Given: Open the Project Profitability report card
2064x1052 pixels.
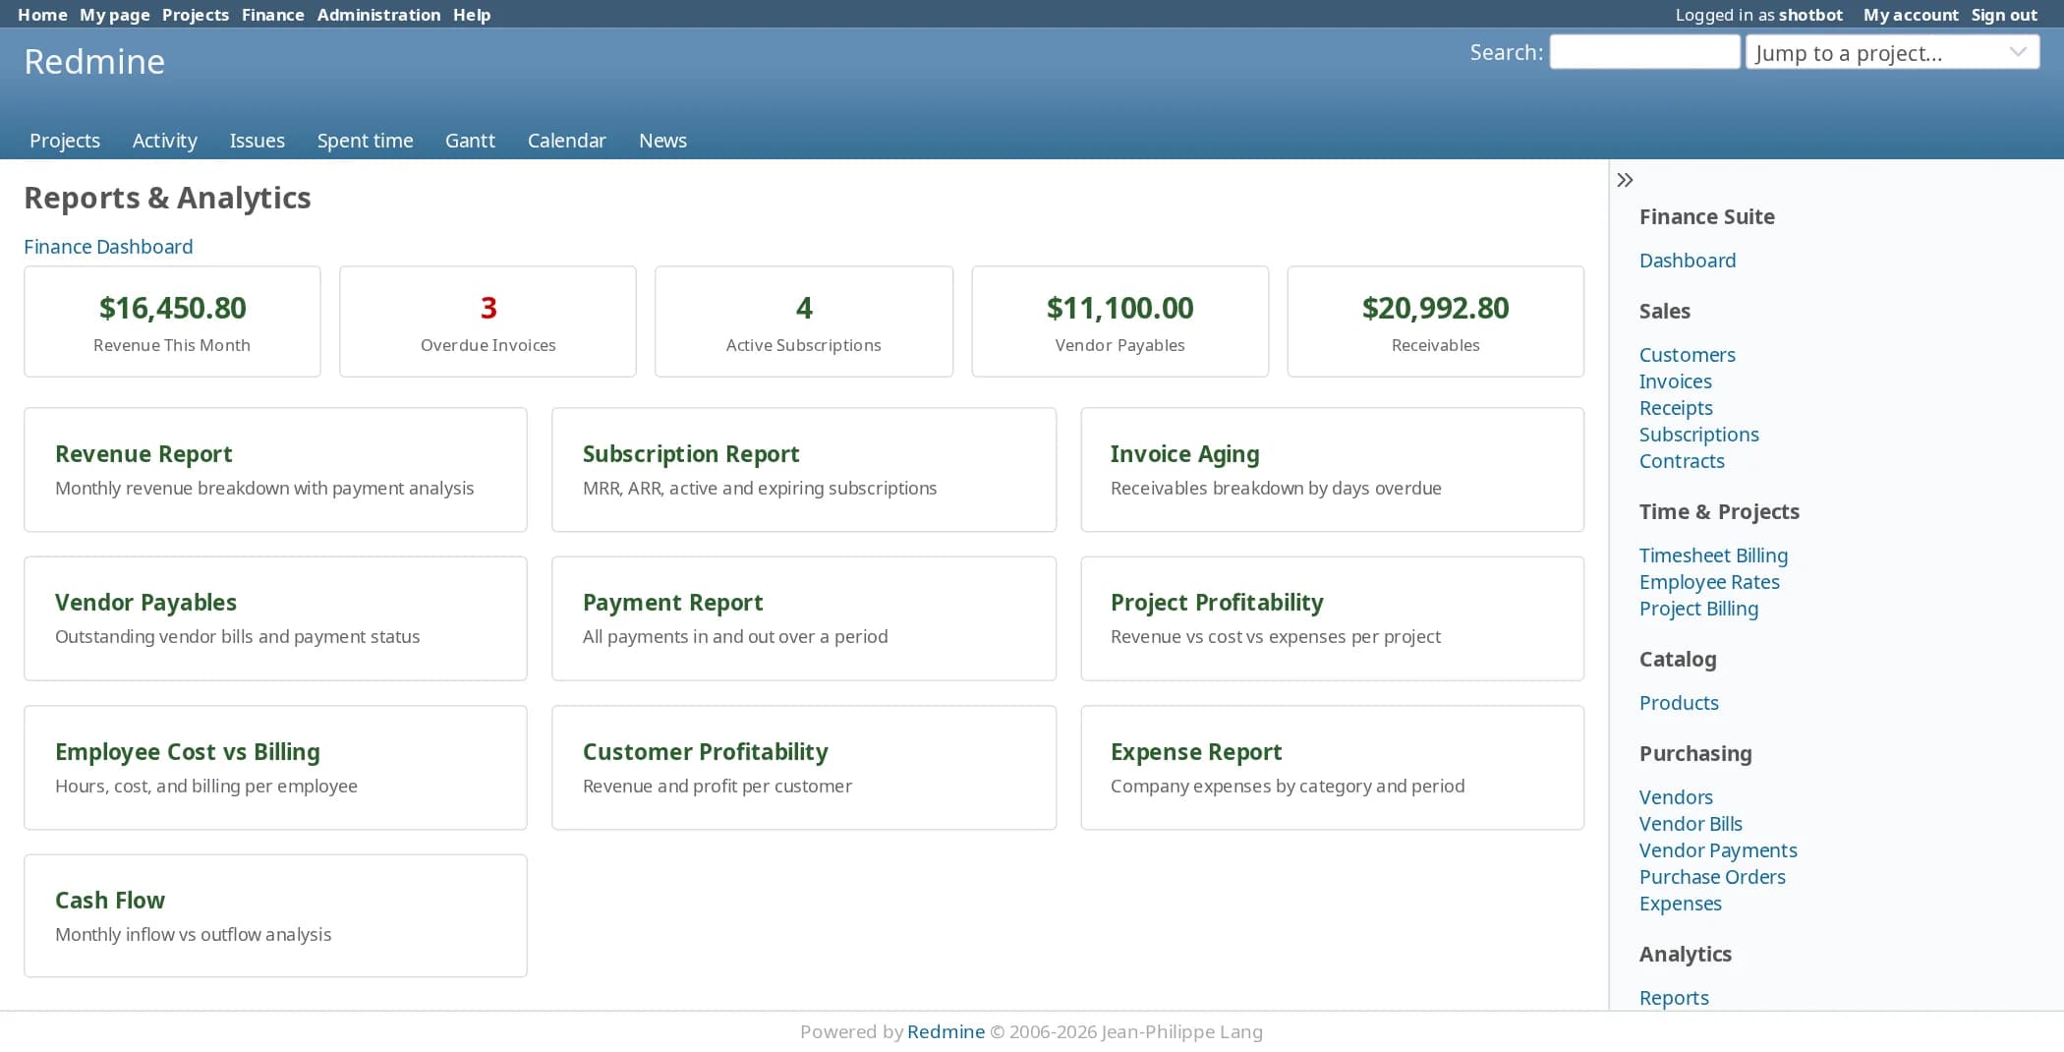Looking at the screenshot, I should click(1332, 618).
